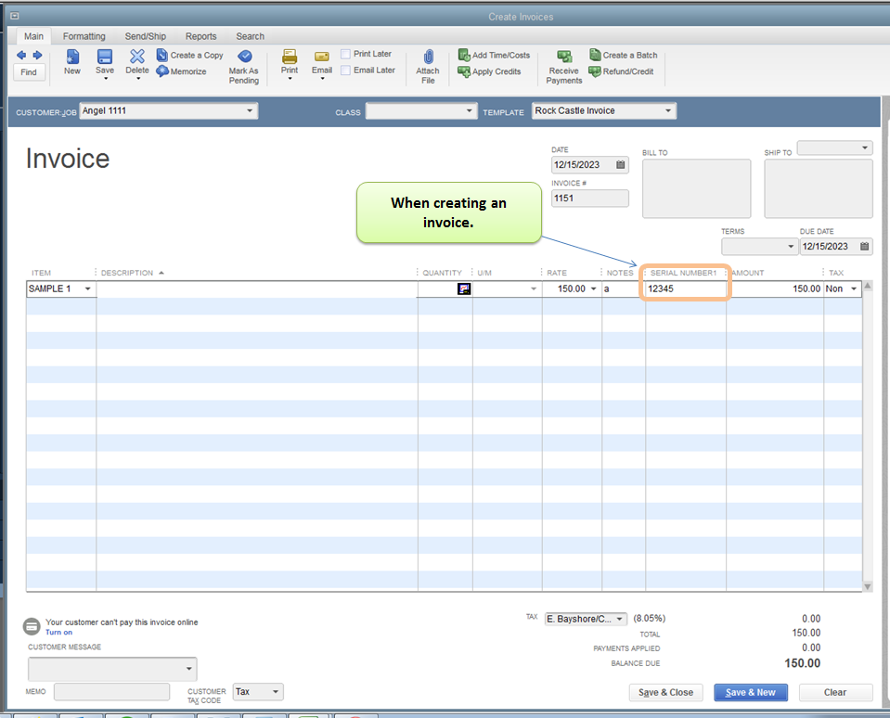Expand the SAMPLE 1 item dropdown

pyautogui.click(x=88, y=288)
